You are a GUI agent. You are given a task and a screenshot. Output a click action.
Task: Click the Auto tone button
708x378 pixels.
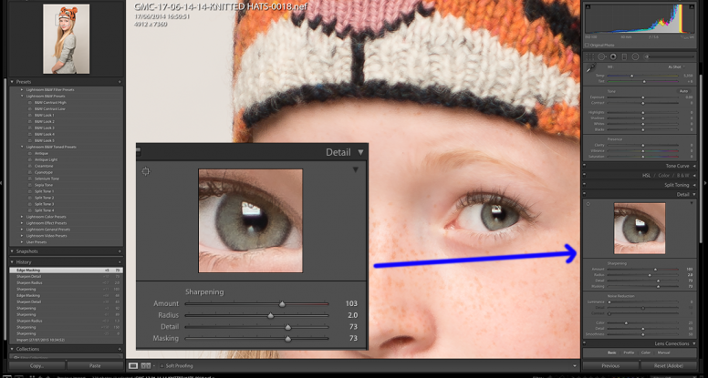(x=684, y=91)
